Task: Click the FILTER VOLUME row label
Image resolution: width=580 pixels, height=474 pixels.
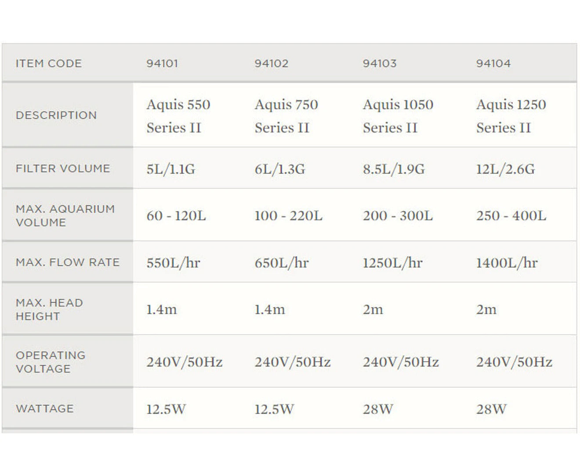Action: [63, 169]
